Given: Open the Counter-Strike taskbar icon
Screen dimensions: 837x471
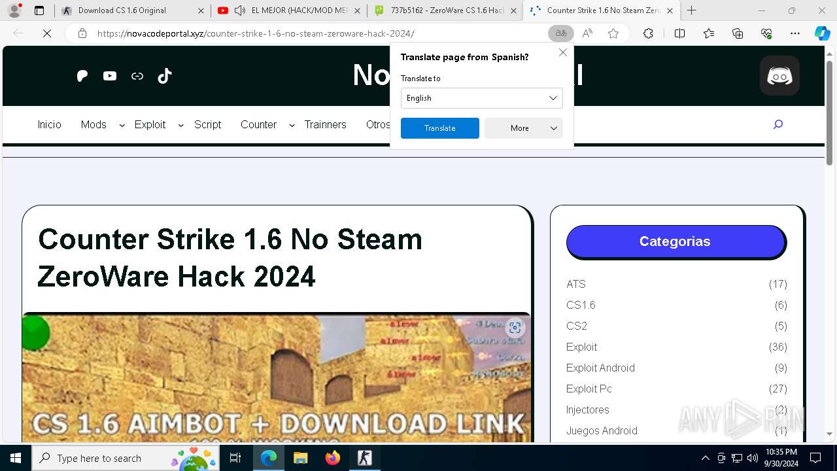Looking at the screenshot, I should pos(365,458).
